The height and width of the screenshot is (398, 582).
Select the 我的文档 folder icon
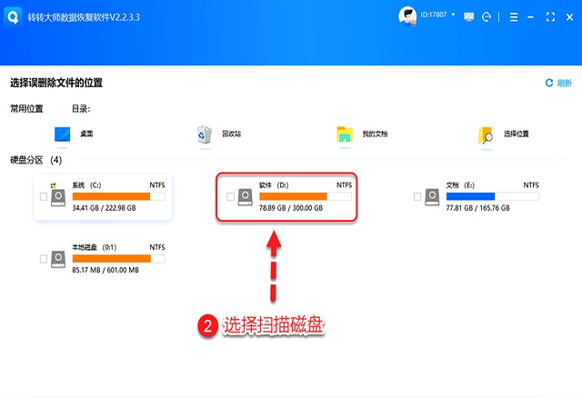point(345,134)
